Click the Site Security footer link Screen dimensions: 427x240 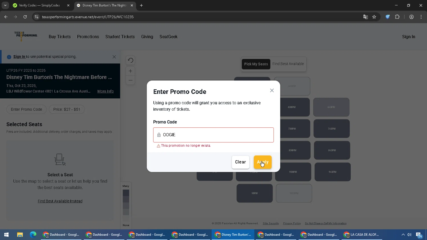coord(271,224)
